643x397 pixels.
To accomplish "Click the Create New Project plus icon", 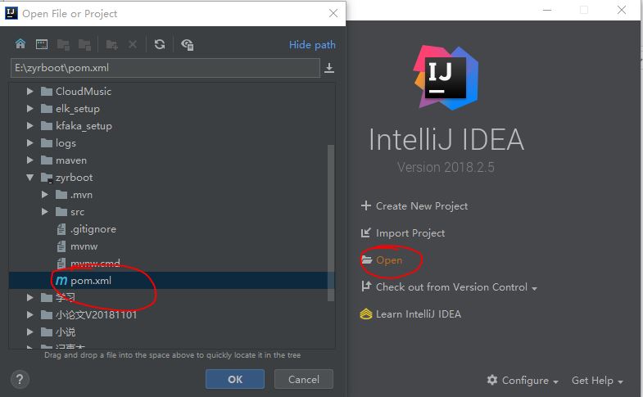I will pos(366,205).
